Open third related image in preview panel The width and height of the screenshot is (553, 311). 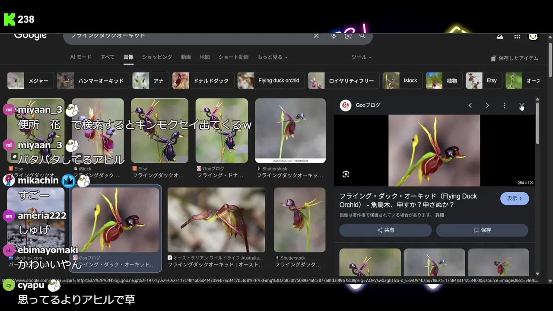tap(499, 262)
